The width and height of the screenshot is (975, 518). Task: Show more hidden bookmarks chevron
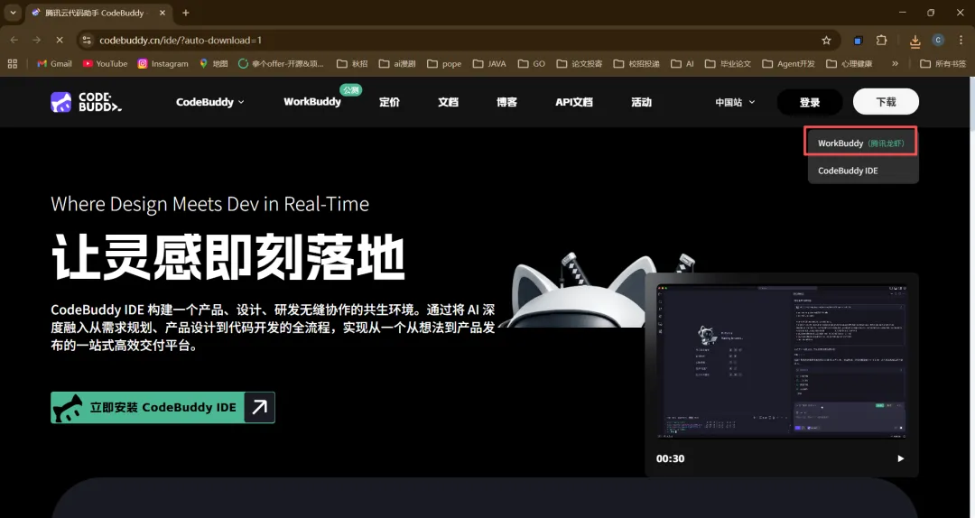(896, 63)
